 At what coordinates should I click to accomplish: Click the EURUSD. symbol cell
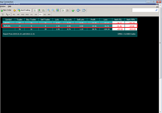[x=7, y=26]
